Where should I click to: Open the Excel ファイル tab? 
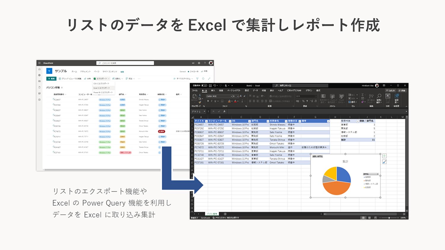pos(195,90)
